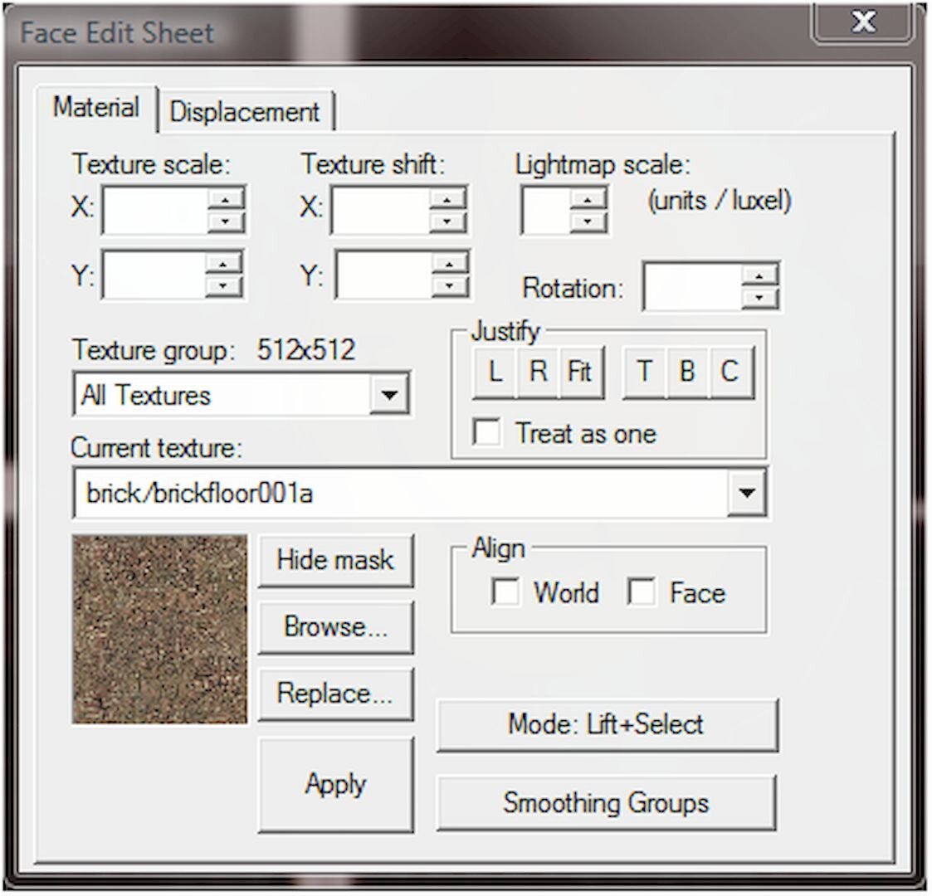Justify texture to top with T
932x896 pixels.
[x=644, y=373]
